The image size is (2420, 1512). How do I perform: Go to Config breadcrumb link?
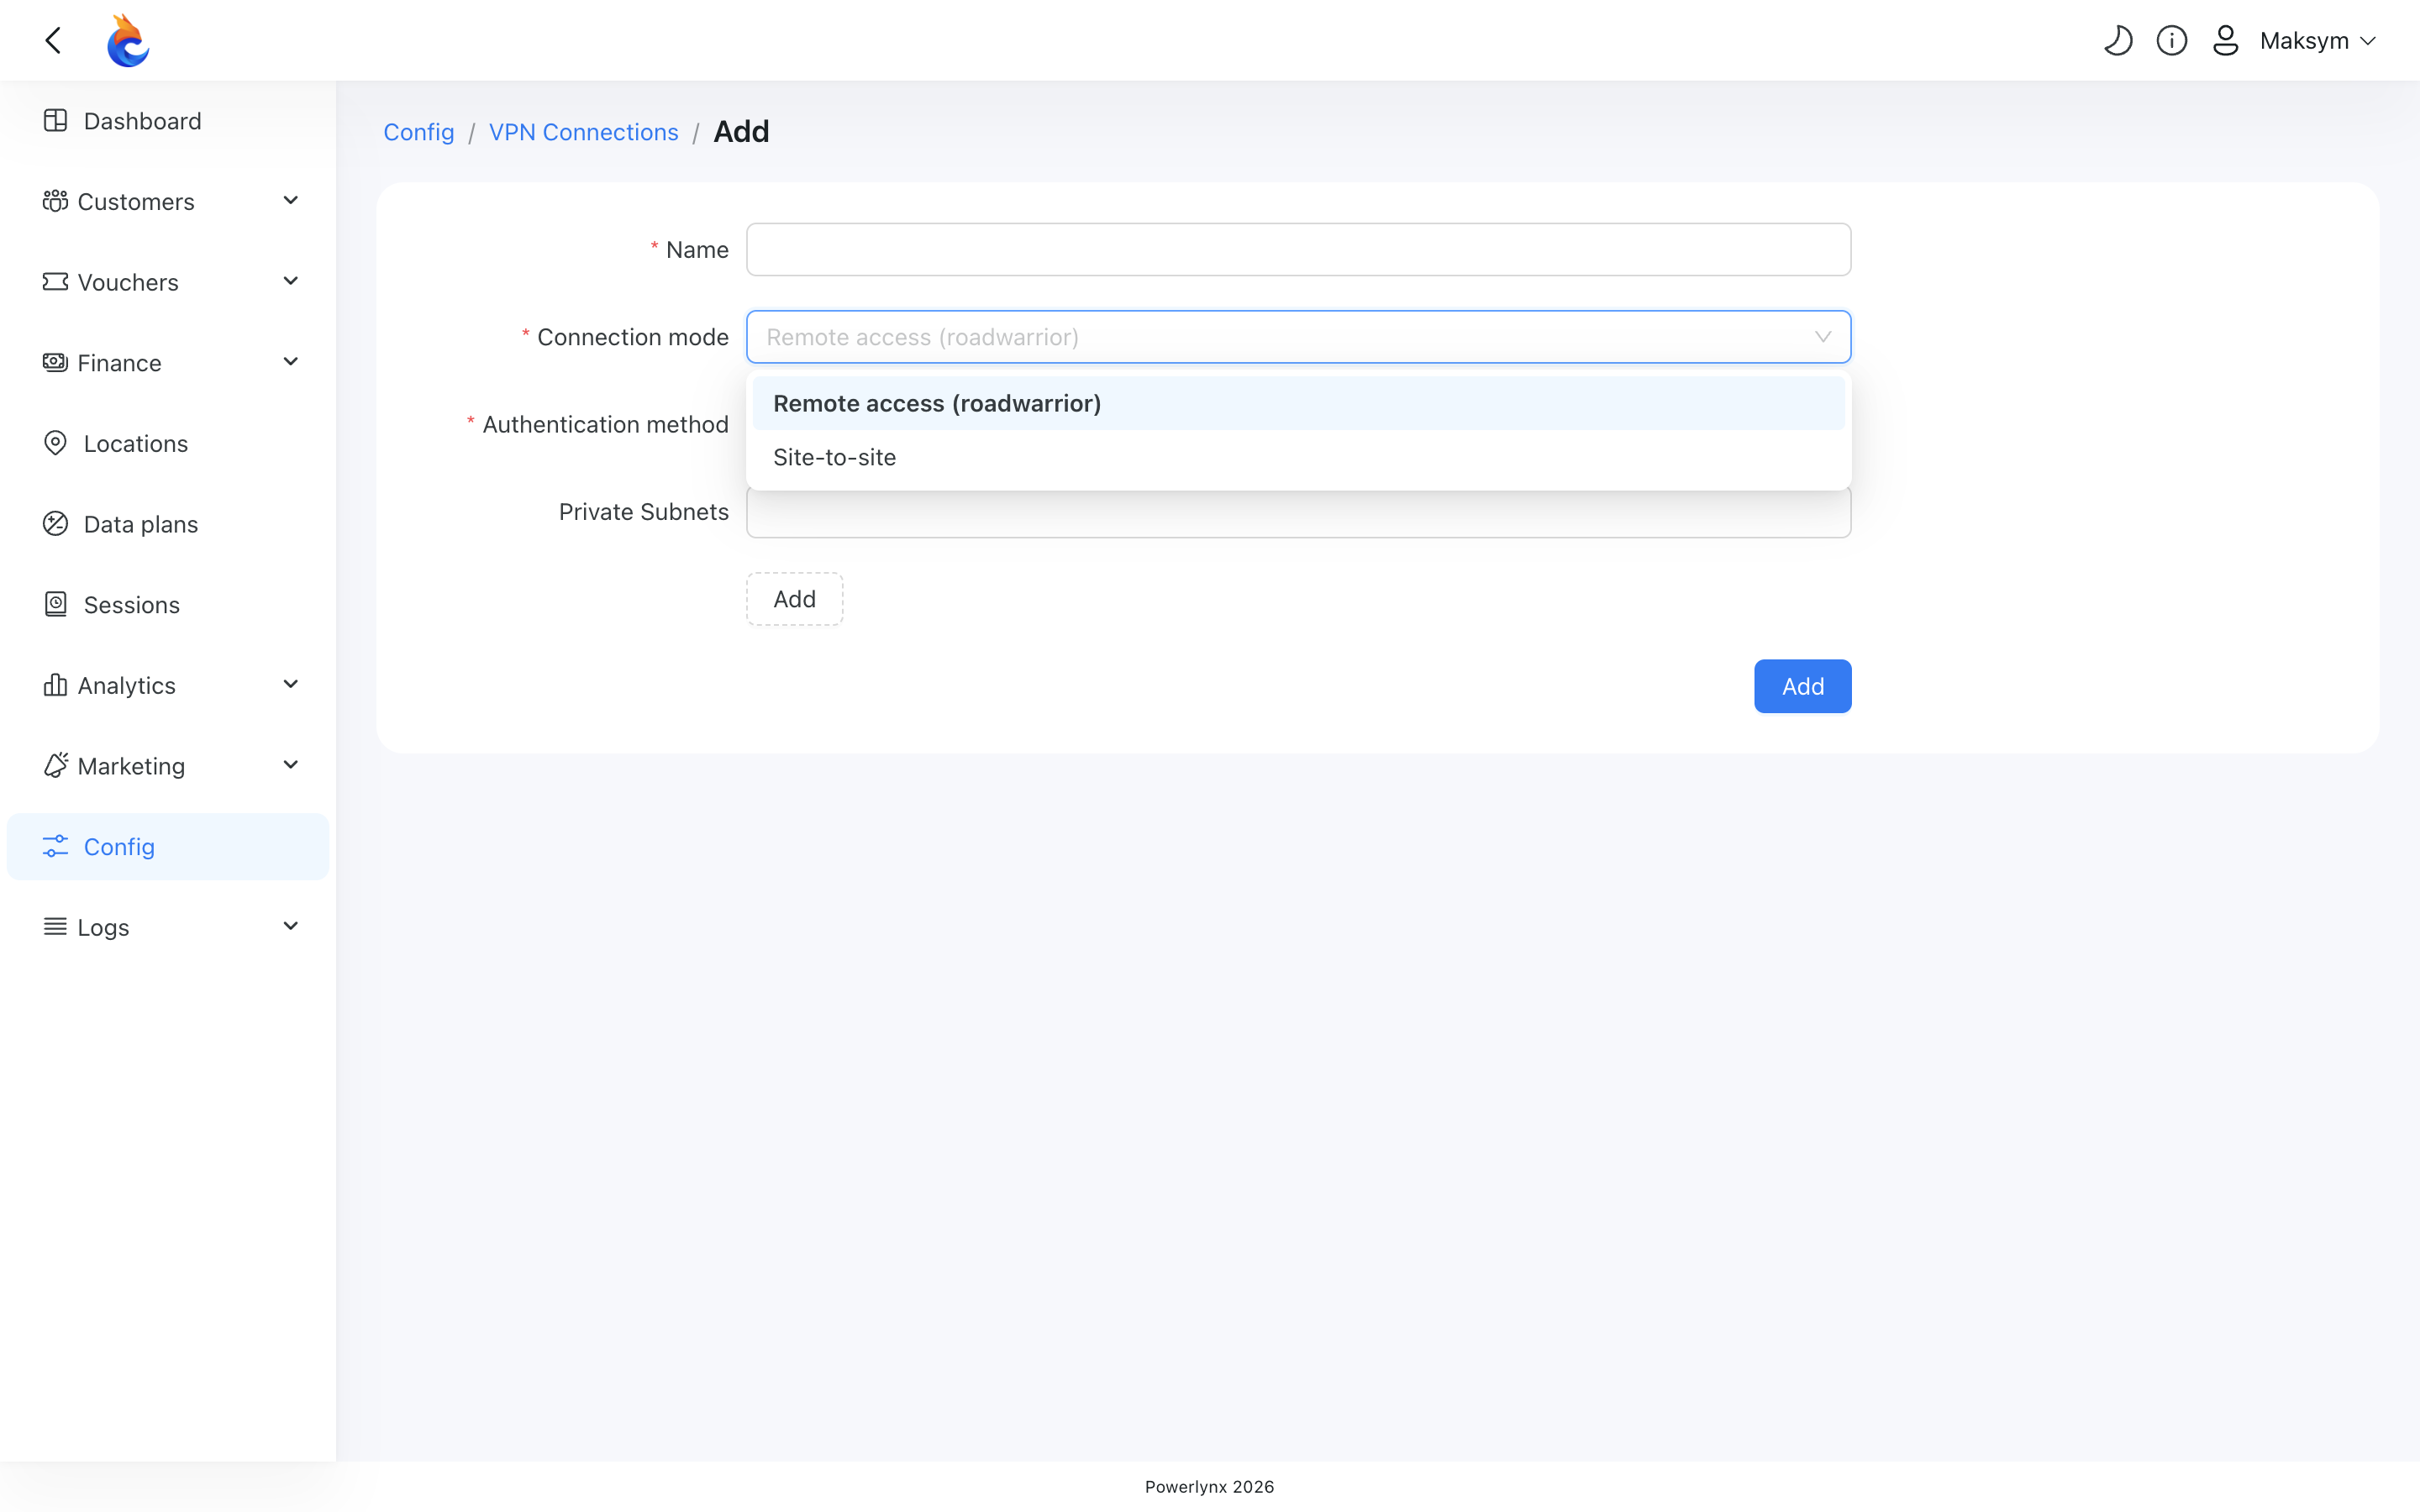click(x=418, y=132)
